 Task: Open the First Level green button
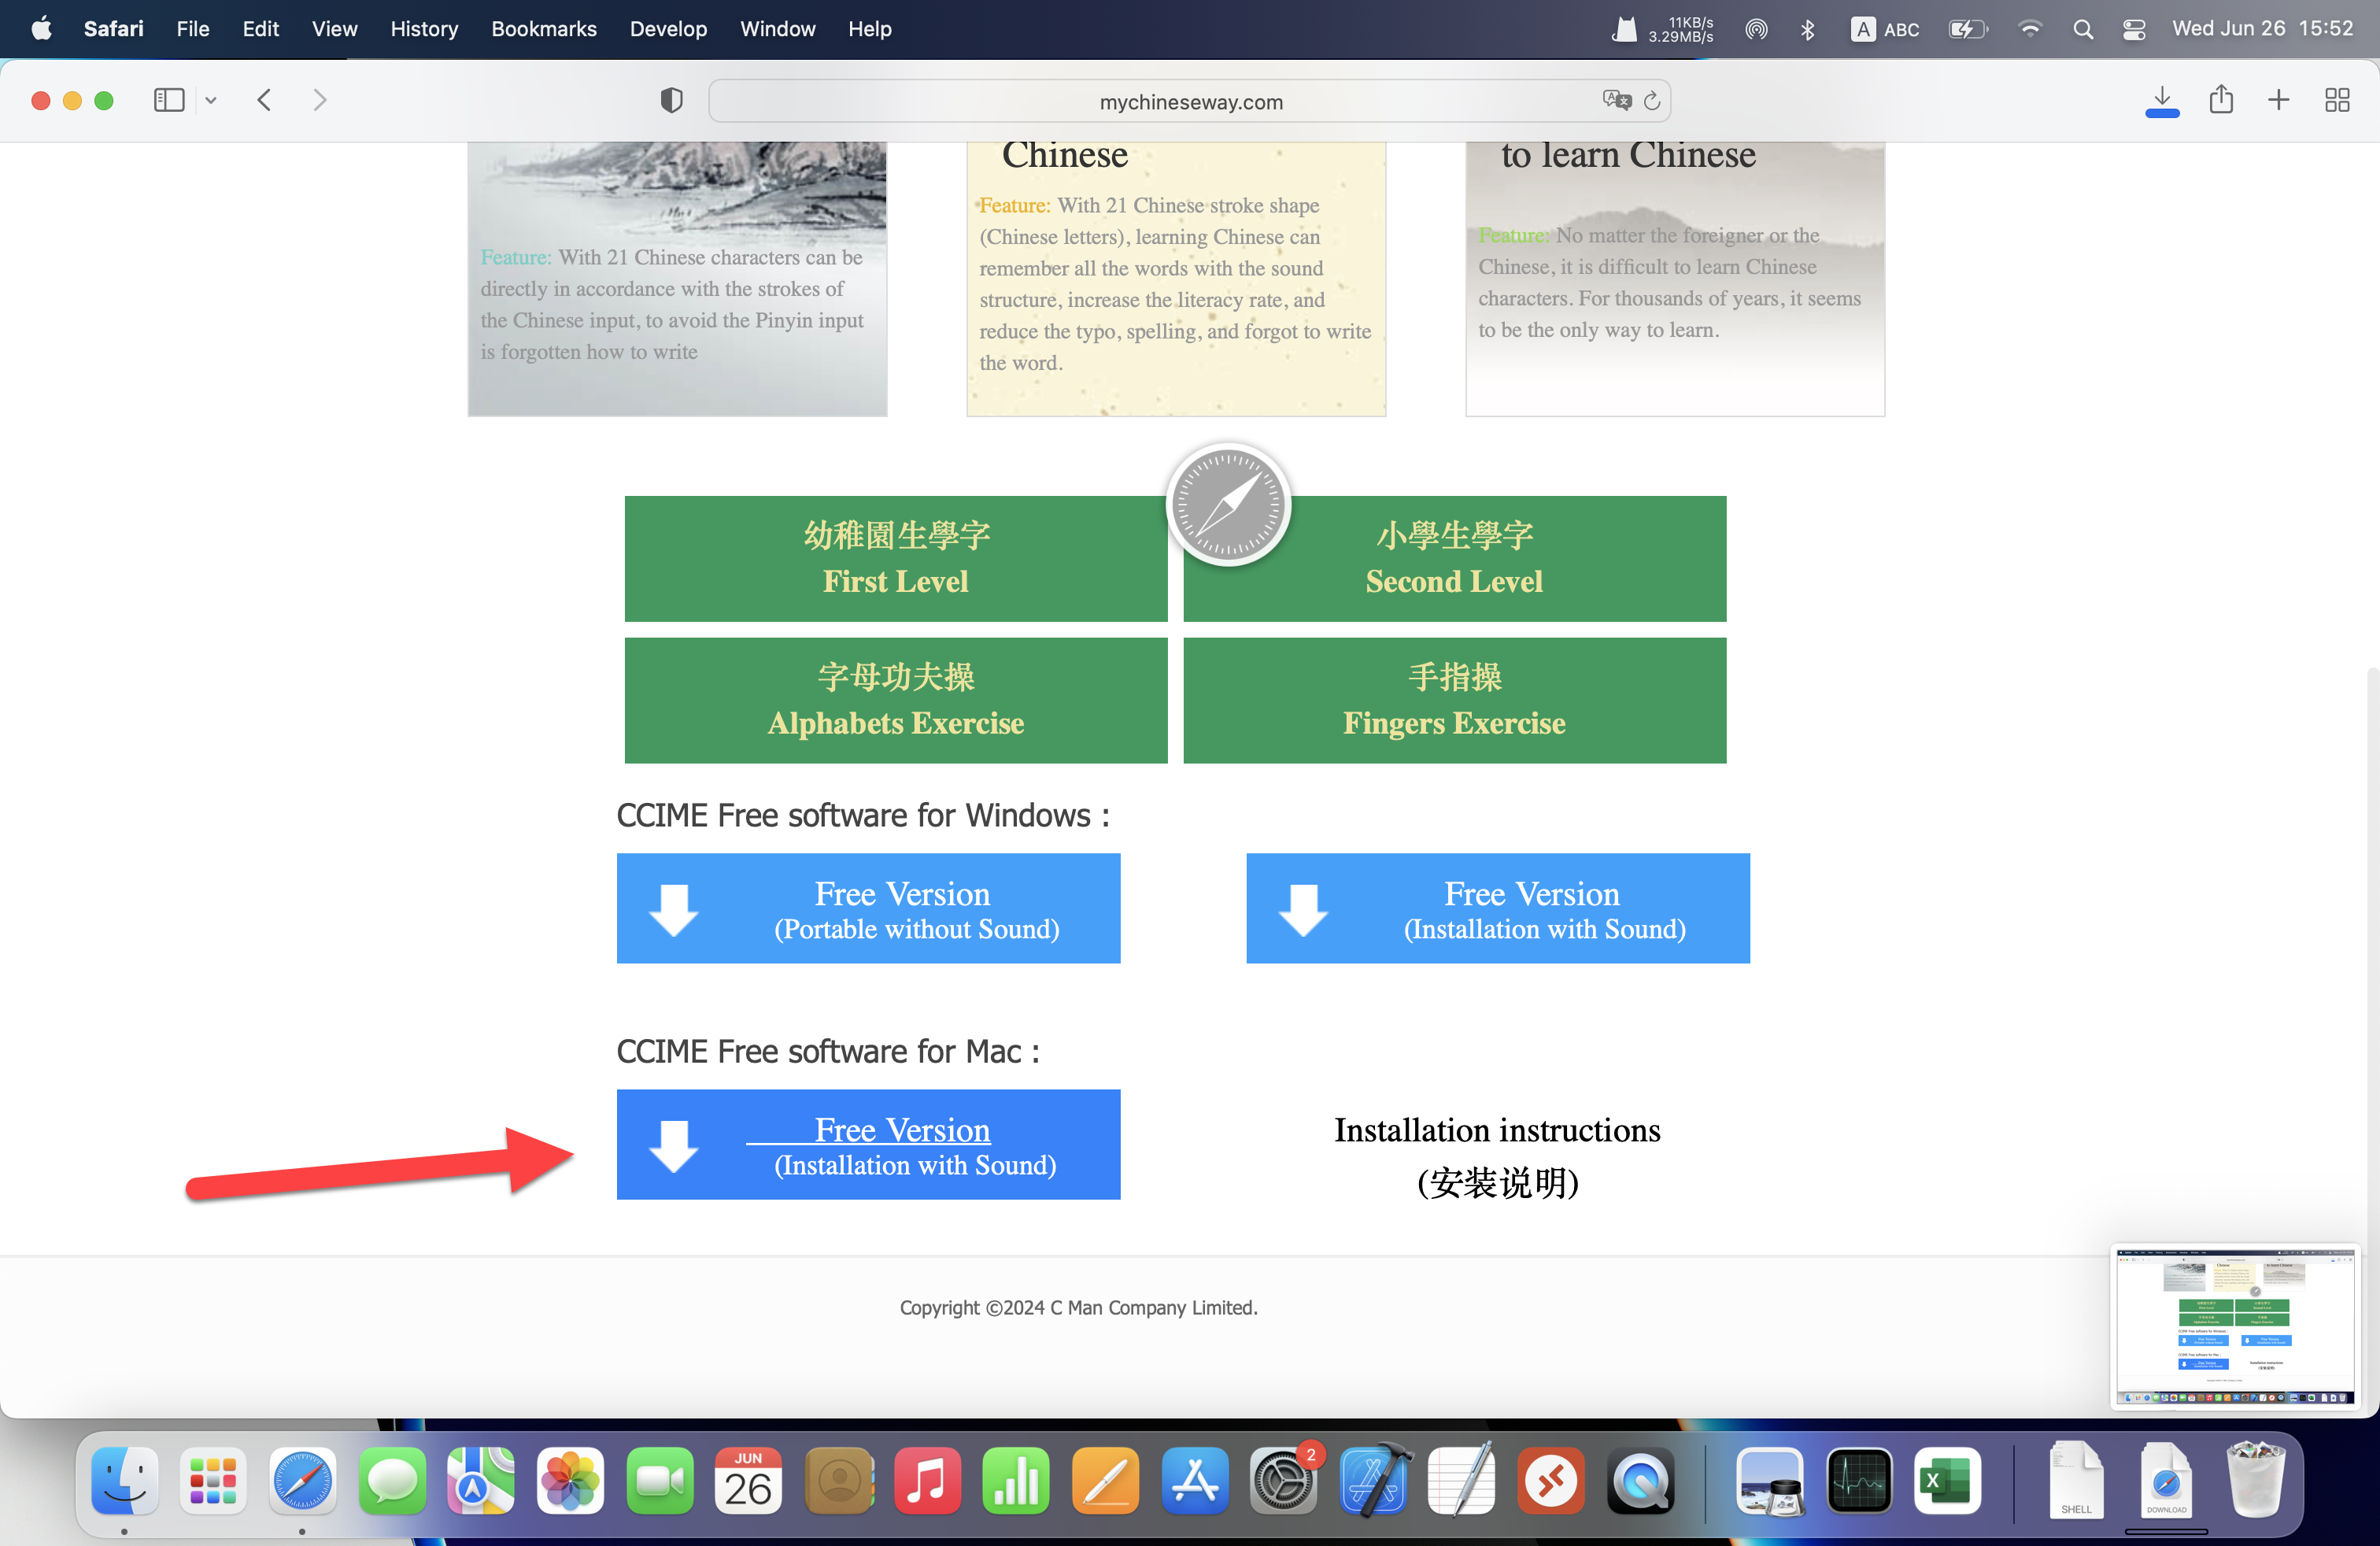(x=895, y=558)
